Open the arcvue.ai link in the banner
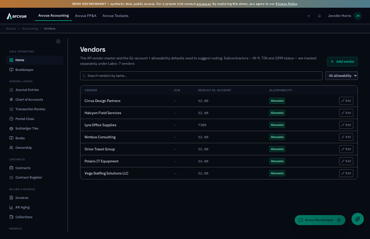Image resolution: width=370 pixels, height=239 pixels. pos(203,4)
